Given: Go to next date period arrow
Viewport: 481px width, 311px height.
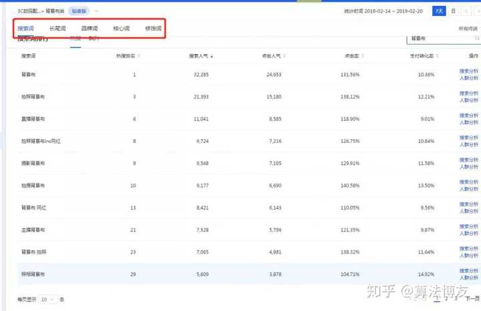Looking at the screenshot, I should [x=477, y=11].
